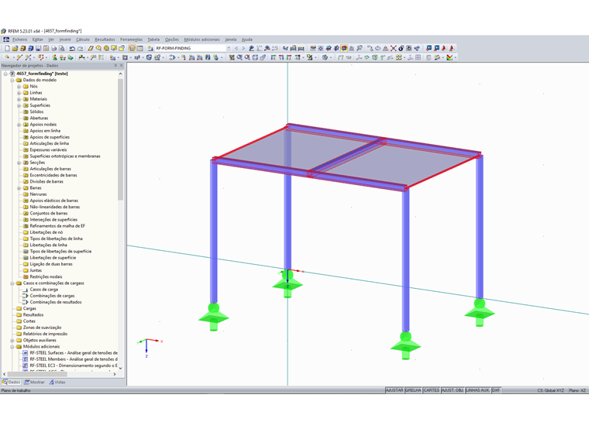Click RF-STEEL Surfaces module icon in tree
Viewport: 589px width, 422px height.
(x=26, y=353)
